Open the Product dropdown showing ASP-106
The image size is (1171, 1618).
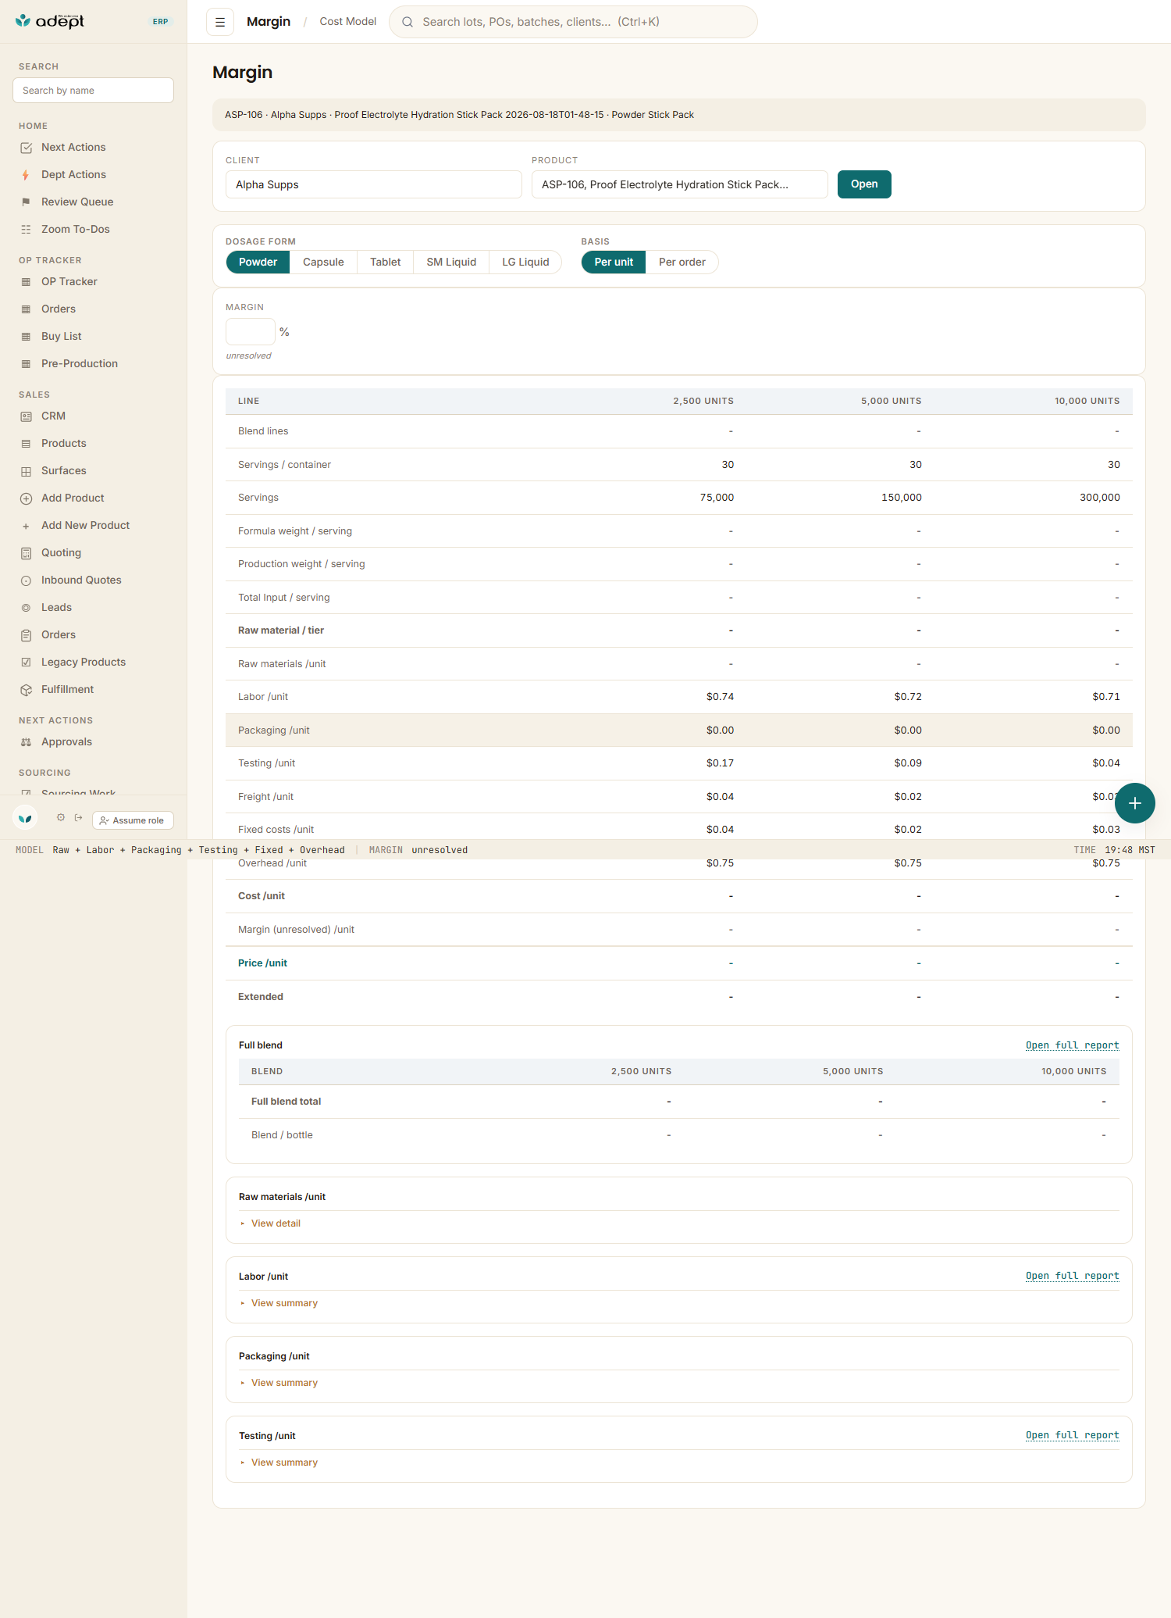[680, 185]
